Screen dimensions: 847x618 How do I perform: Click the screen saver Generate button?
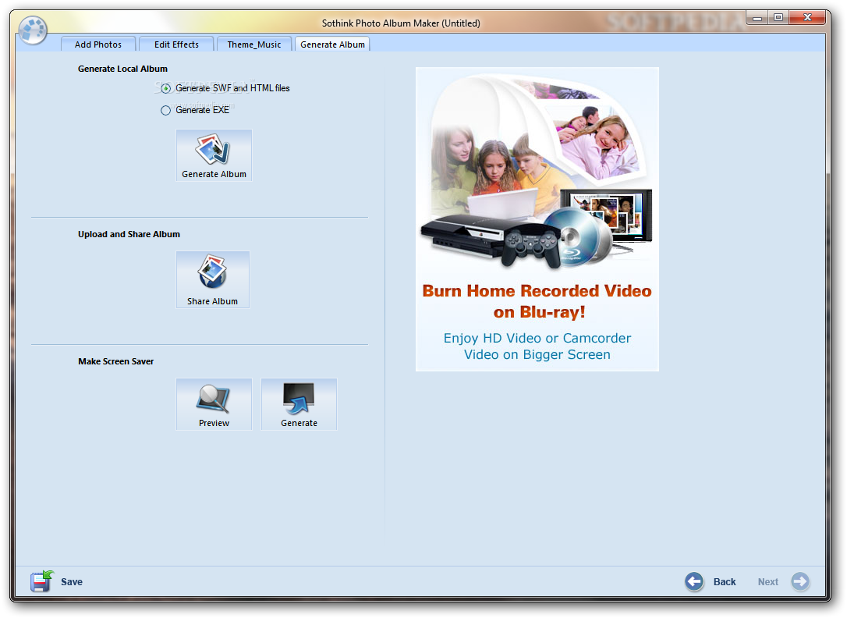tap(299, 405)
